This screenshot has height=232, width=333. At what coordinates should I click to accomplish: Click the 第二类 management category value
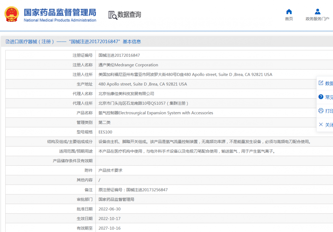(x=105, y=122)
